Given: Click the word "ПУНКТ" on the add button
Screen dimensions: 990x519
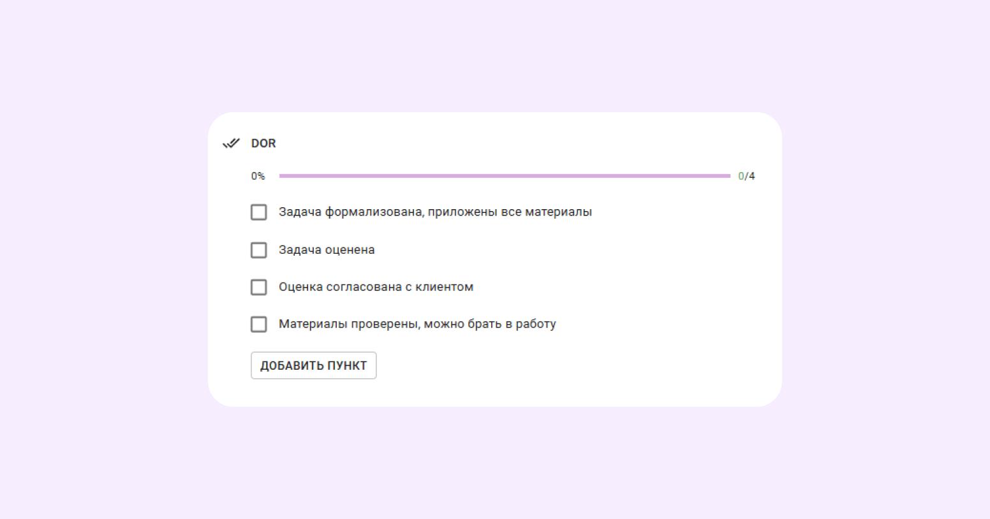Looking at the screenshot, I should click(347, 365).
